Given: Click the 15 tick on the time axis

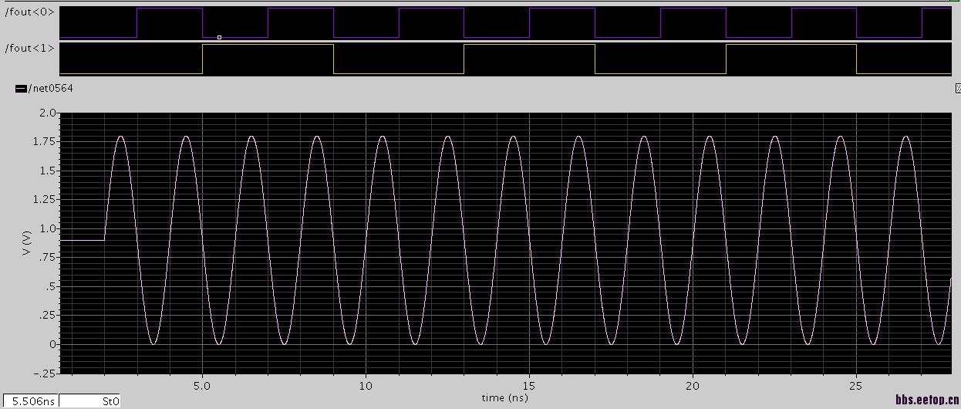Looking at the screenshot, I should 529,385.
